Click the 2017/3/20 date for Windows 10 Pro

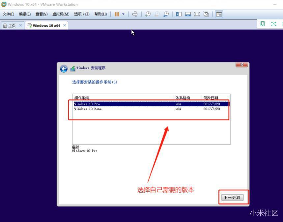pyautogui.click(x=212, y=104)
